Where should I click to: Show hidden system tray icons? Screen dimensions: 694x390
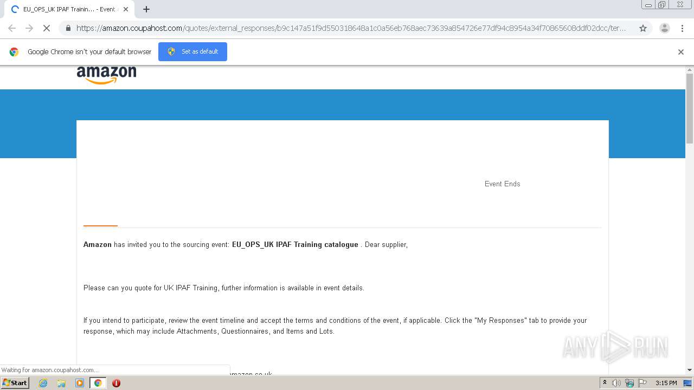[x=605, y=383]
